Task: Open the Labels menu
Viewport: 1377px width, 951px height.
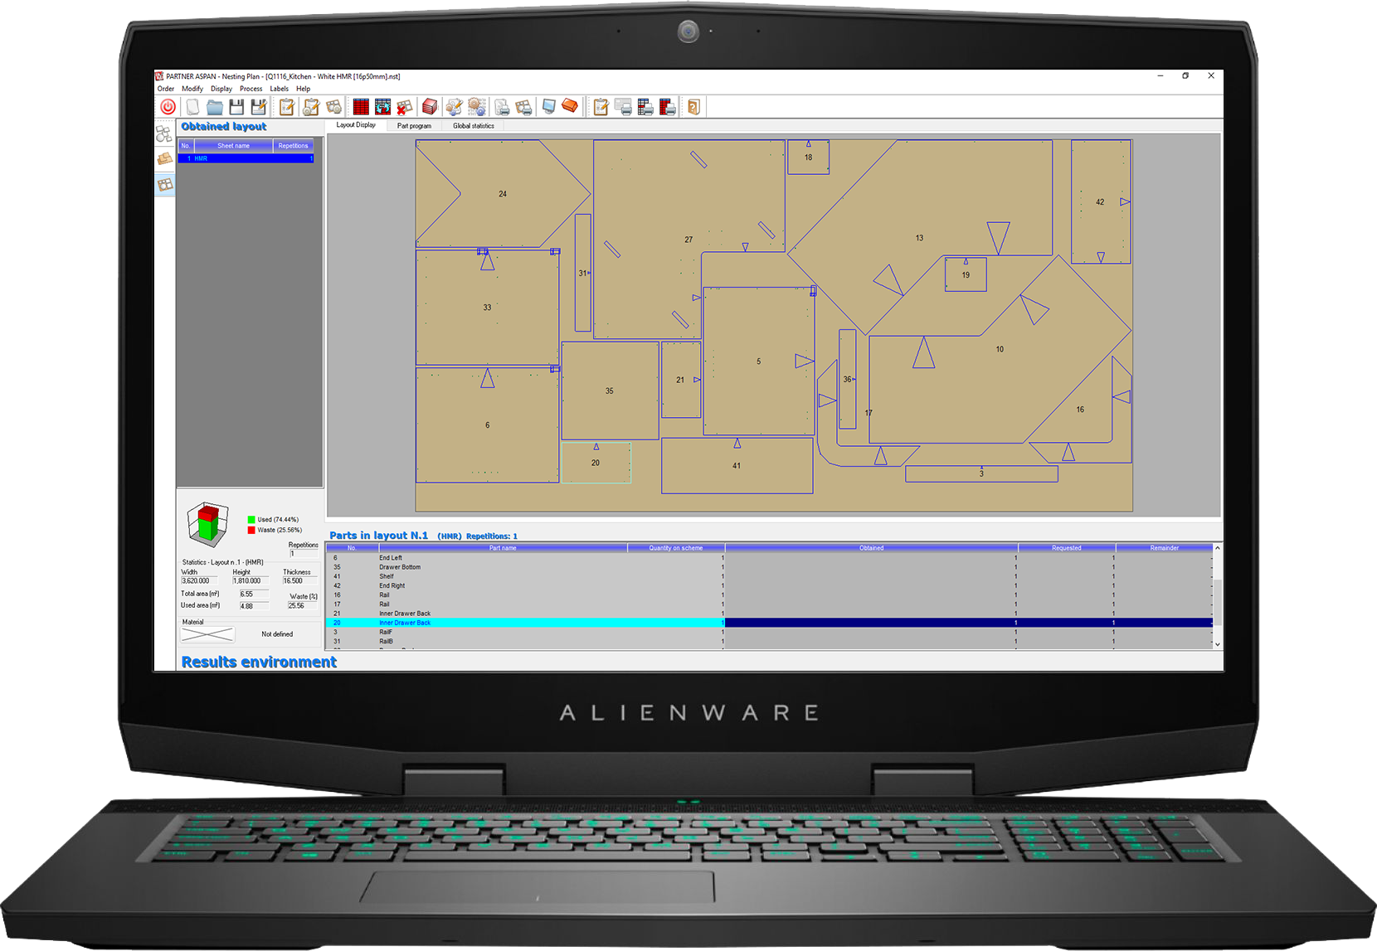Action: (280, 89)
